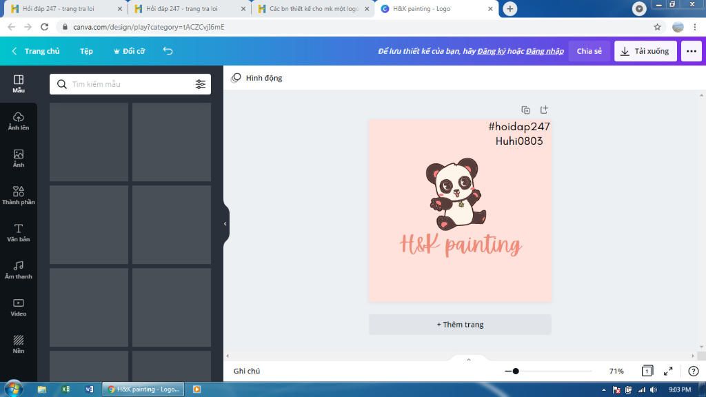Open the Nền background panel
This screenshot has height=397, width=706.
pyautogui.click(x=19, y=345)
